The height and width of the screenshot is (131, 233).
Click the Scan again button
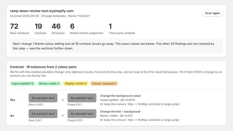coord(212,13)
